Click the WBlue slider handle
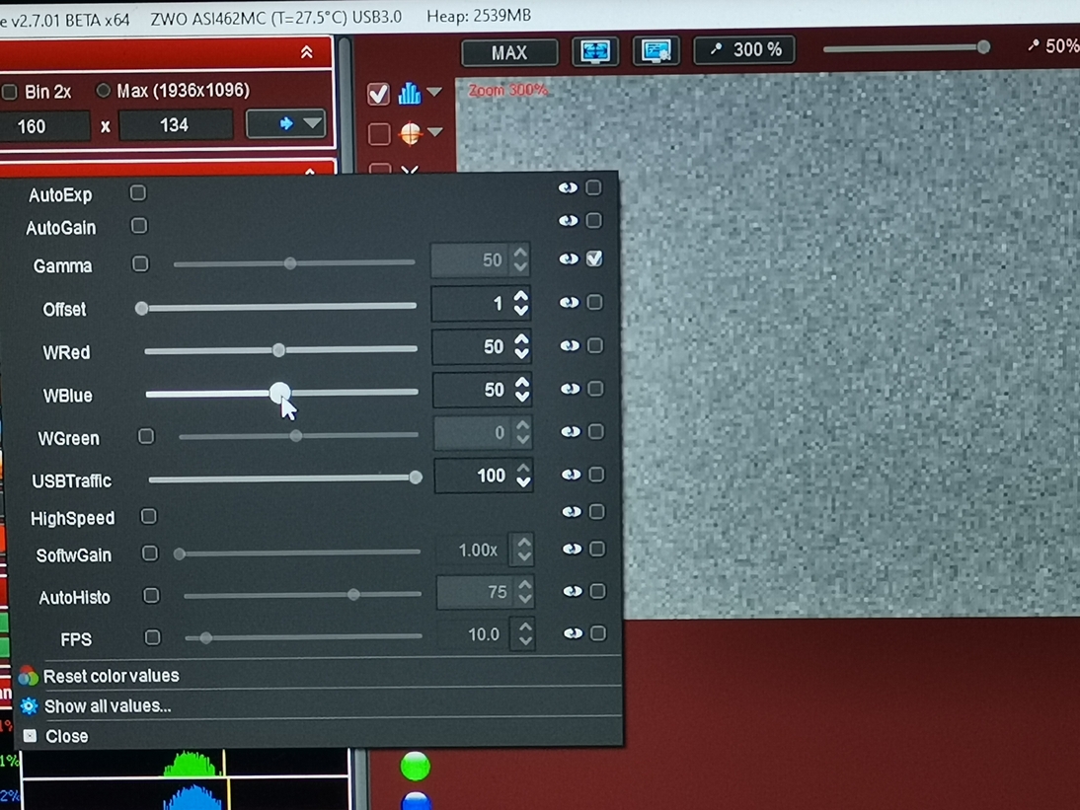 click(279, 393)
